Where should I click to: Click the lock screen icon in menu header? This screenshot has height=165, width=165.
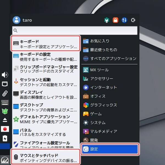tap(116, 20)
